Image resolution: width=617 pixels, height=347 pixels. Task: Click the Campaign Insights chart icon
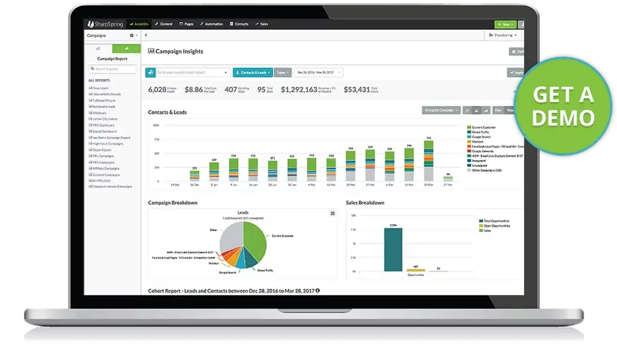click(151, 51)
